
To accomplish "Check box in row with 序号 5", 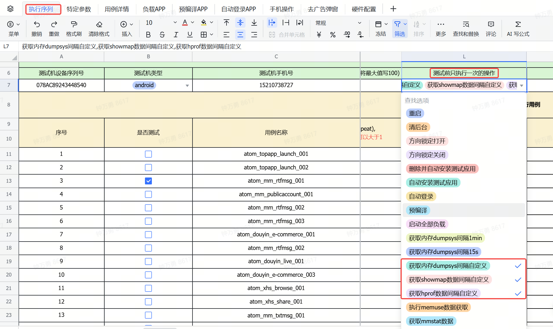I will pyautogui.click(x=148, y=208).
